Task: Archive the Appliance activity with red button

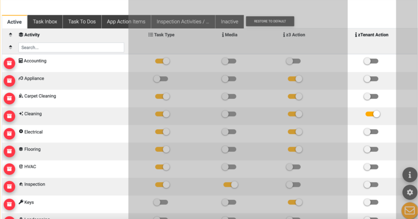Action: tap(9, 81)
